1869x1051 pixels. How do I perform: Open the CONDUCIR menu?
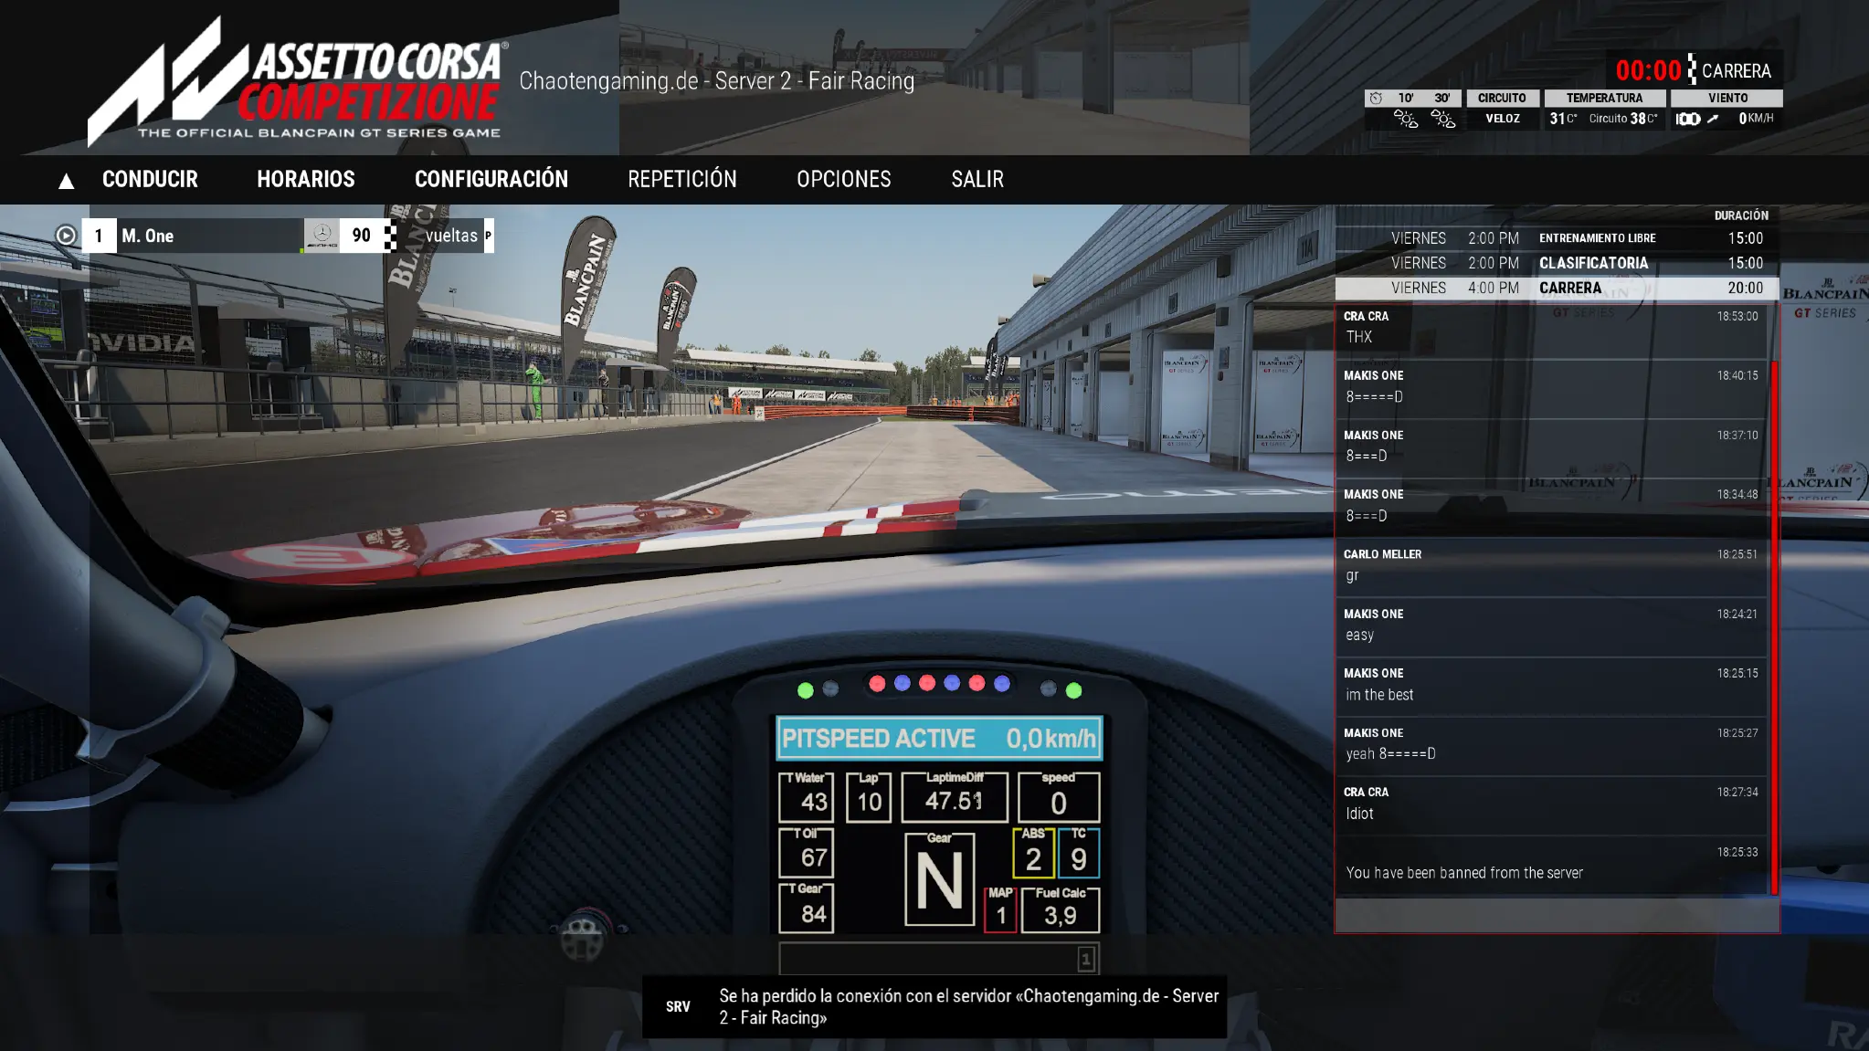pos(150,179)
